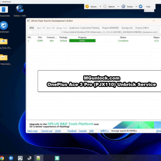Open the Feedback link

click(x=72, y=131)
